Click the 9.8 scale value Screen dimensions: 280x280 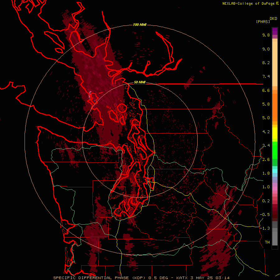266,35
